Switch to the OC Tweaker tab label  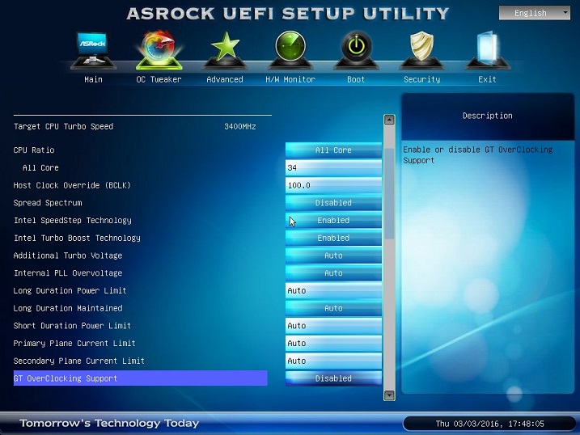[x=159, y=79]
